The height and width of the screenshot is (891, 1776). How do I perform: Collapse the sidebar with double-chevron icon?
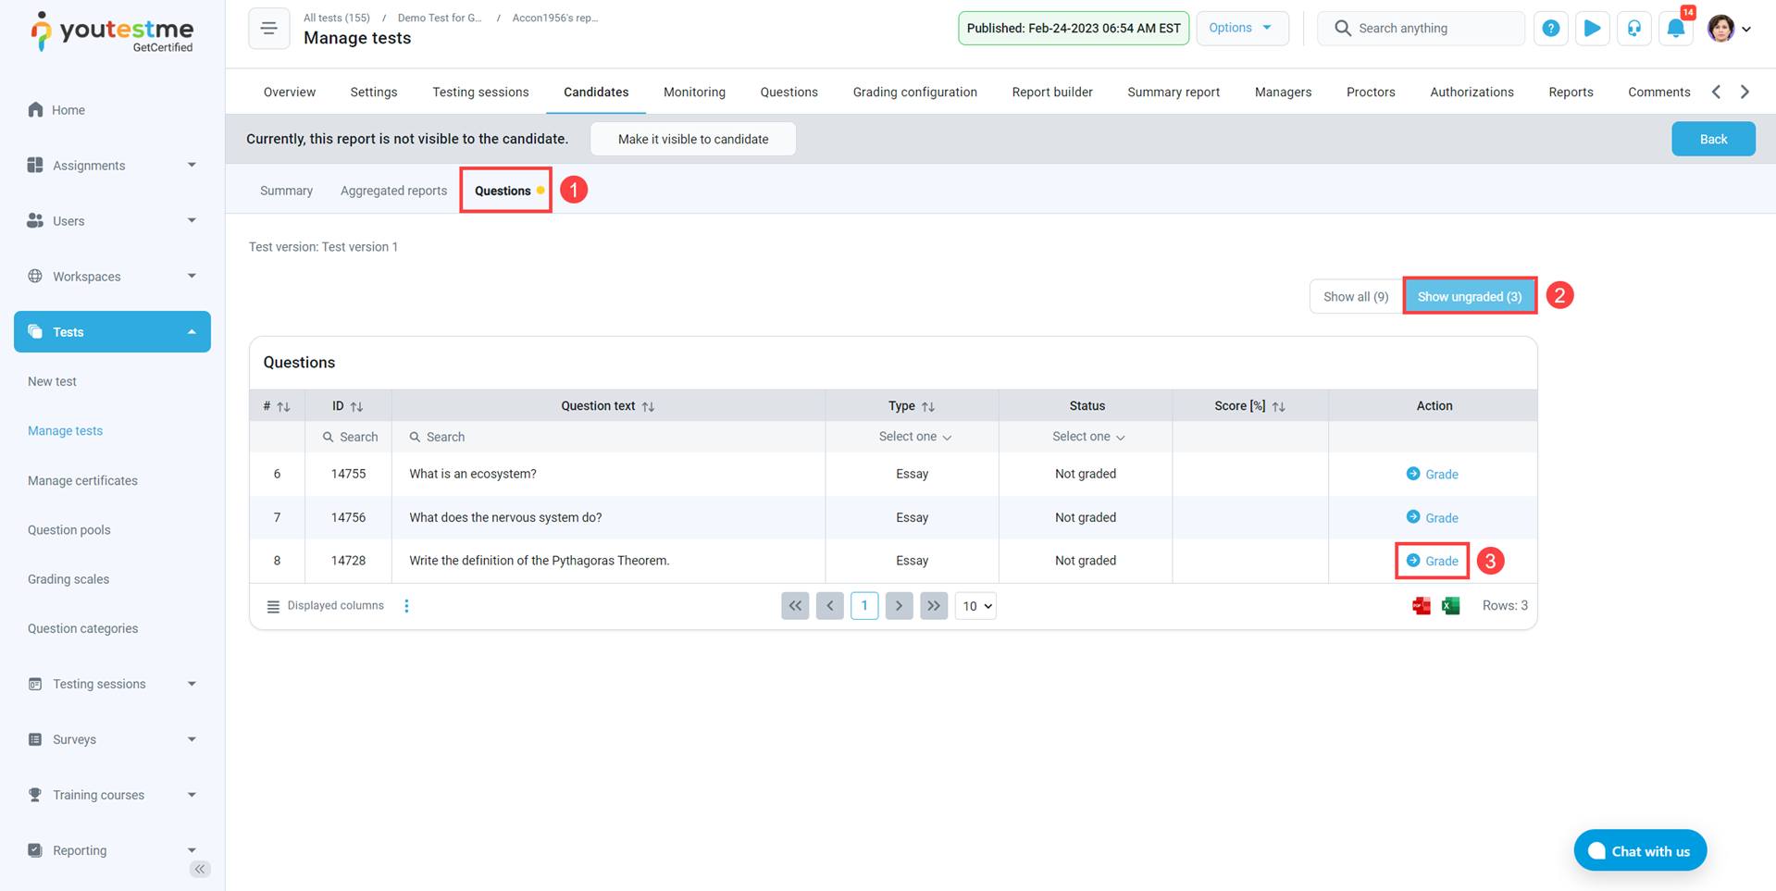pos(200,869)
